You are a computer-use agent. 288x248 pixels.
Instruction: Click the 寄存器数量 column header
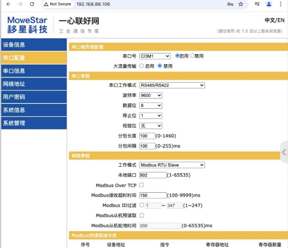click(270, 245)
